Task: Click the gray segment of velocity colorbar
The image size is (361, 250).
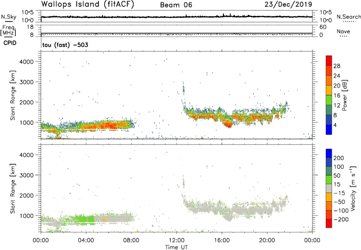Action: click(x=329, y=189)
